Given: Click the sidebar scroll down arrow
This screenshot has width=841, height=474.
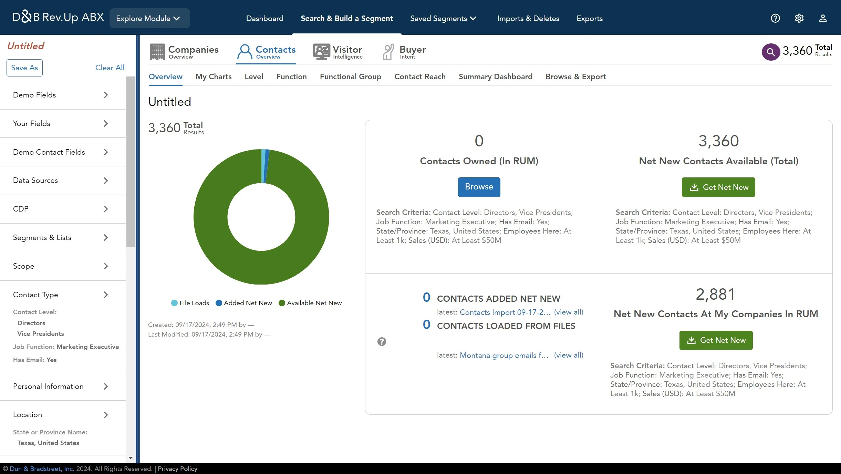Looking at the screenshot, I should click(131, 458).
